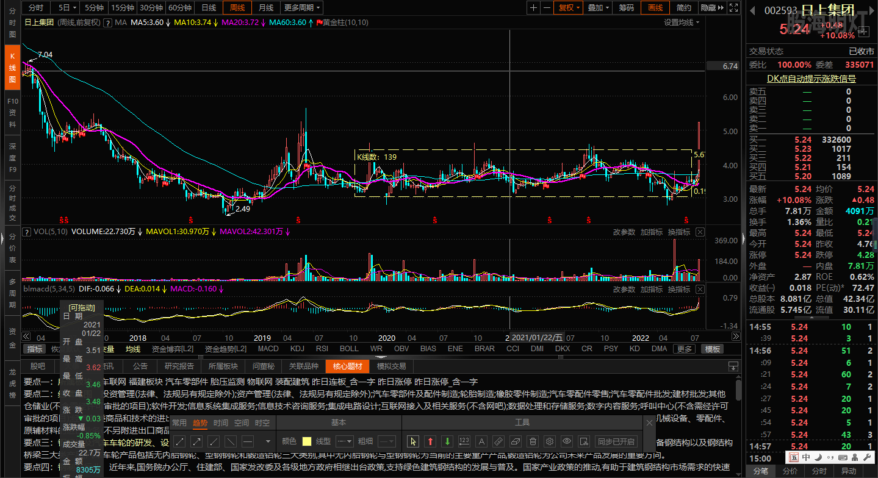Select the 123 number label tool

(x=464, y=441)
